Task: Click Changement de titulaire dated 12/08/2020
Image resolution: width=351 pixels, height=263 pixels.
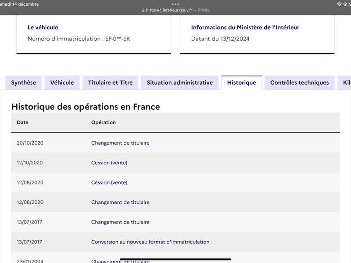Action: click(120, 202)
